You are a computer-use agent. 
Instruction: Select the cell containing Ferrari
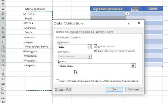(x=39, y=37)
